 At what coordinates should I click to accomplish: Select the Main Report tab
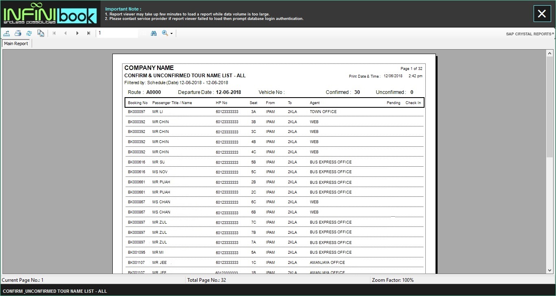pyautogui.click(x=16, y=44)
